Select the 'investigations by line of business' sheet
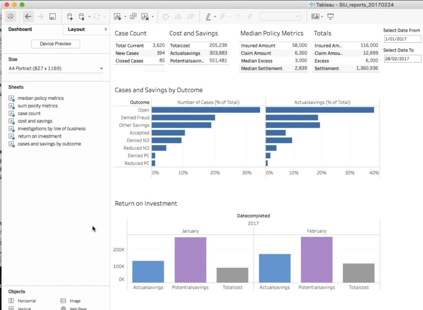Viewport: 423px width, 310px height. point(51,129)
